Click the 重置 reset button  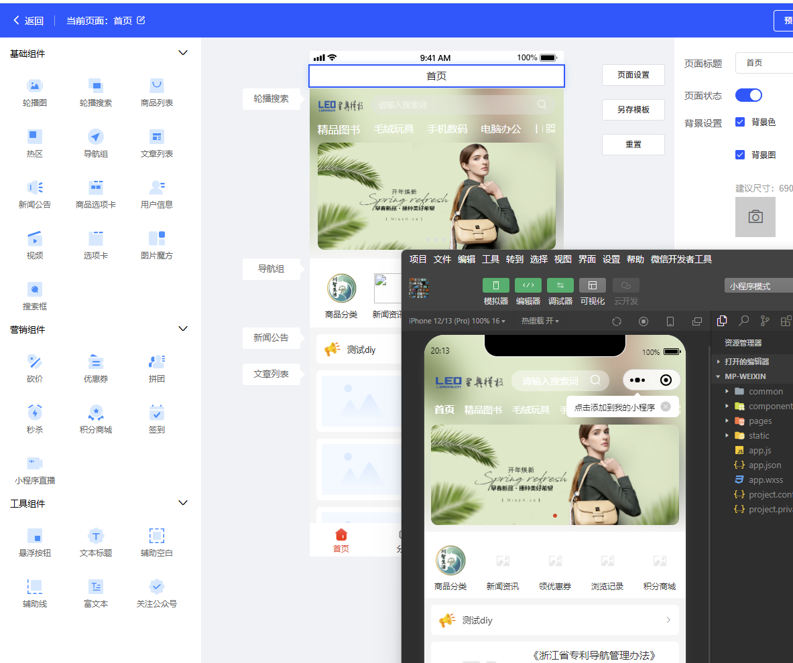[633, 145]
